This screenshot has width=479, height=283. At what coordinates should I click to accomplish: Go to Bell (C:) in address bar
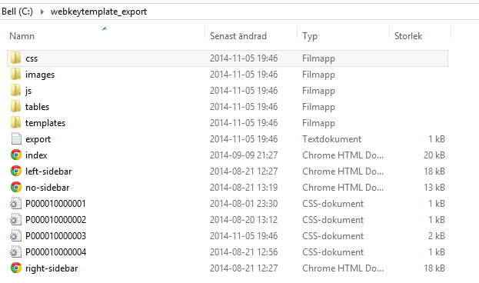pos(17,12)
